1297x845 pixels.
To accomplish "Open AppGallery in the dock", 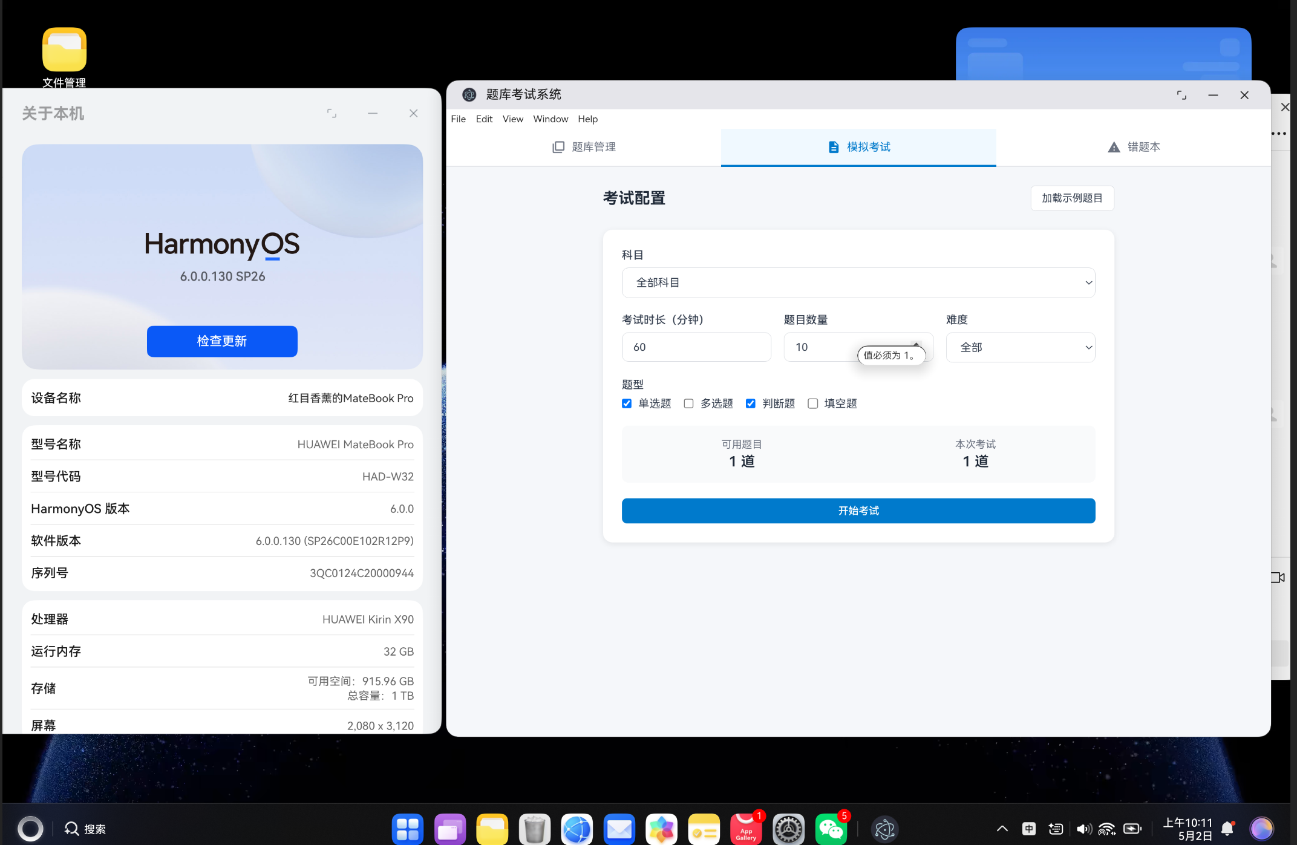I will pos(746,829).
